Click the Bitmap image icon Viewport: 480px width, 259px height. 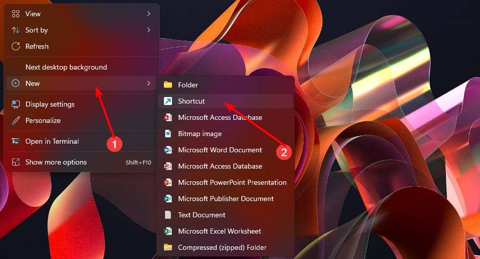[x=168, y=134]
